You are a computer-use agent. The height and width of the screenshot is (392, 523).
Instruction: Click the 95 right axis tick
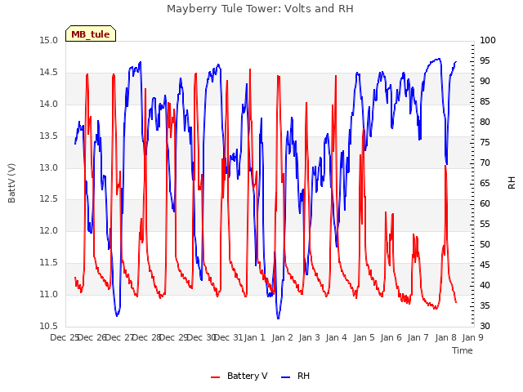(x=485, y=60)
